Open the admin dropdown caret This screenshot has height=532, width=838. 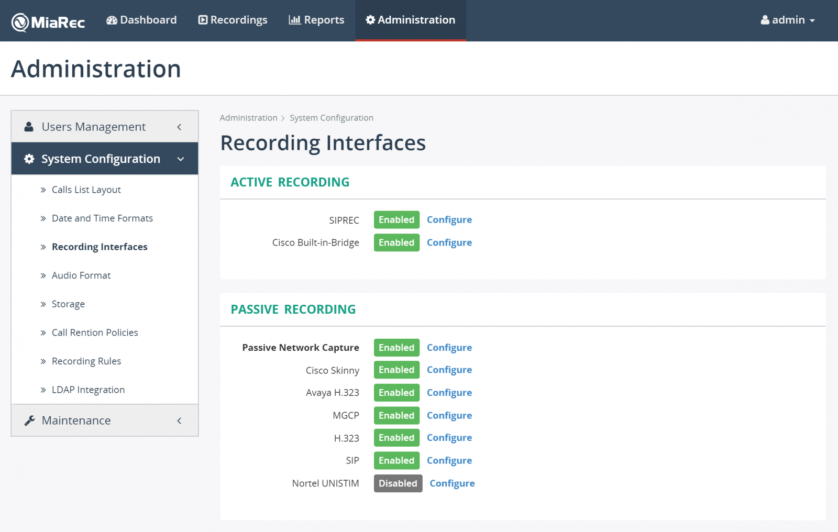pos(812,21)
